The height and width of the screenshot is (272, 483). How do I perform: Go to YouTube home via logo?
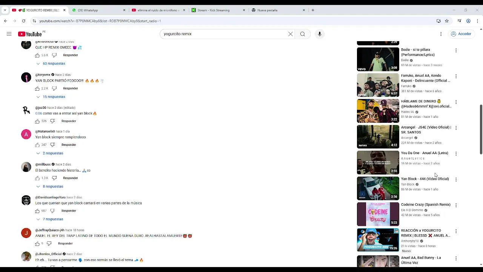pos(30,34)
